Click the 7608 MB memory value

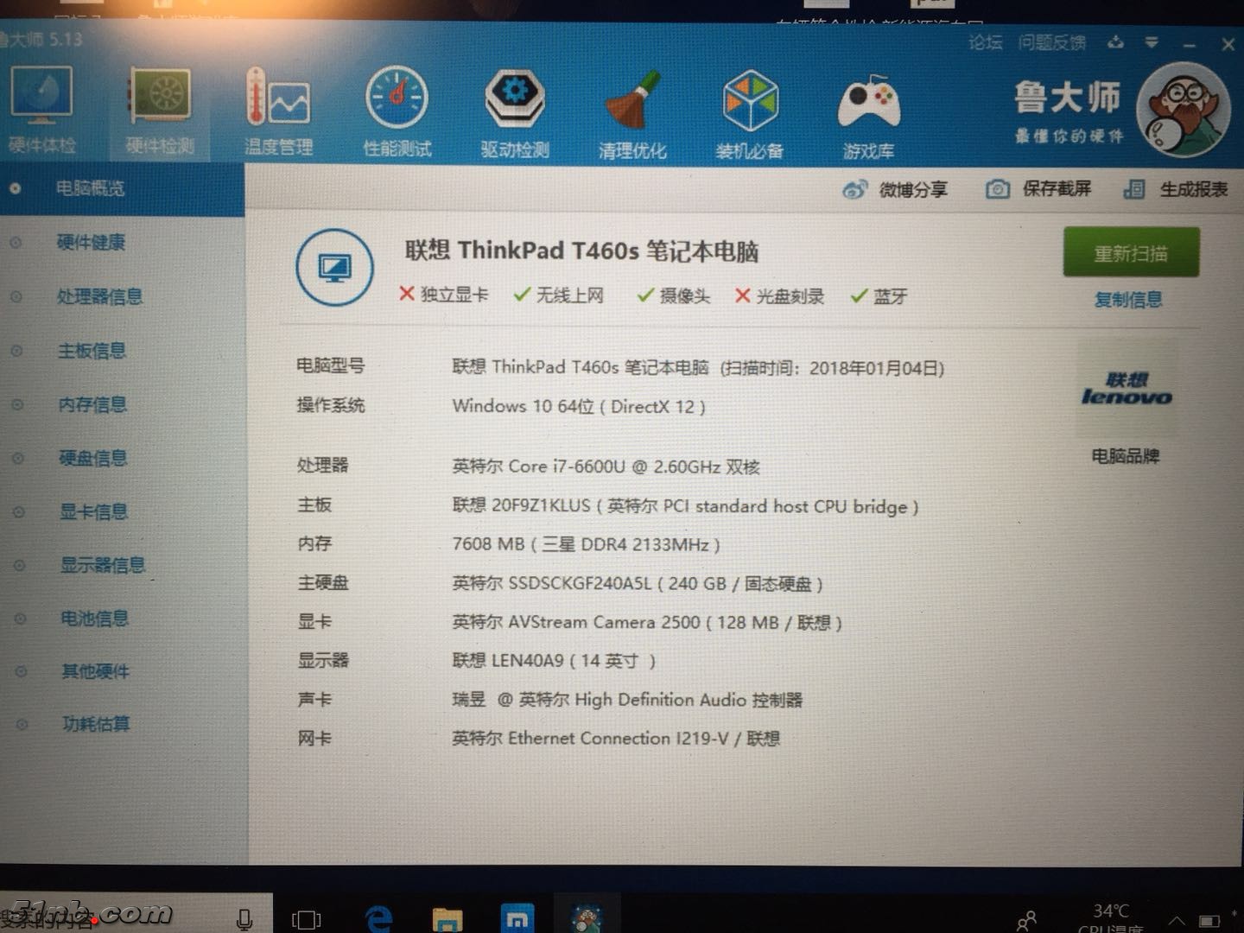click(586, 544)
